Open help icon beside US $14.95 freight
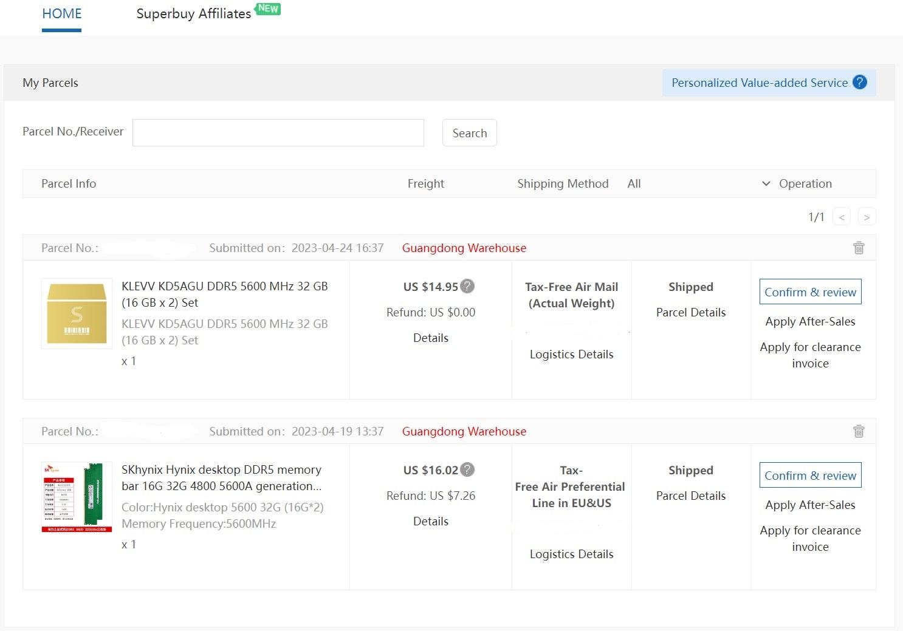The height and width of the screenshot is (631, 903). click(467, 286)
